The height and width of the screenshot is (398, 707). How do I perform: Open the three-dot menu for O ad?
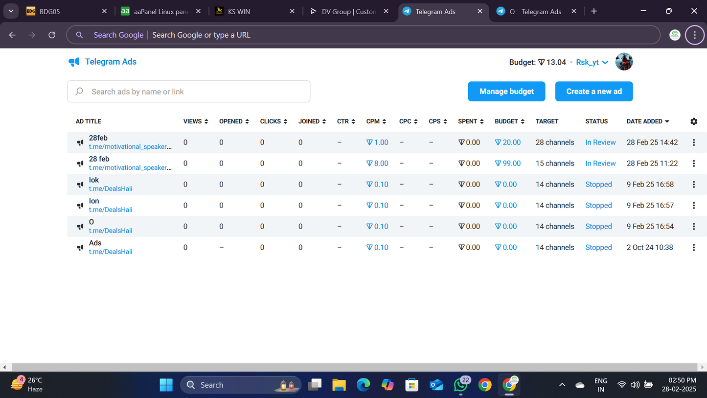694,227
